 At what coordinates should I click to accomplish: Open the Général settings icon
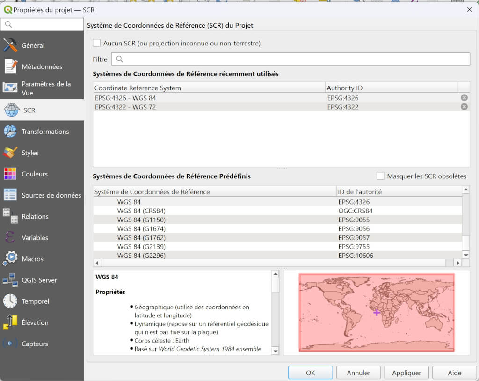(x=10, y=45)
